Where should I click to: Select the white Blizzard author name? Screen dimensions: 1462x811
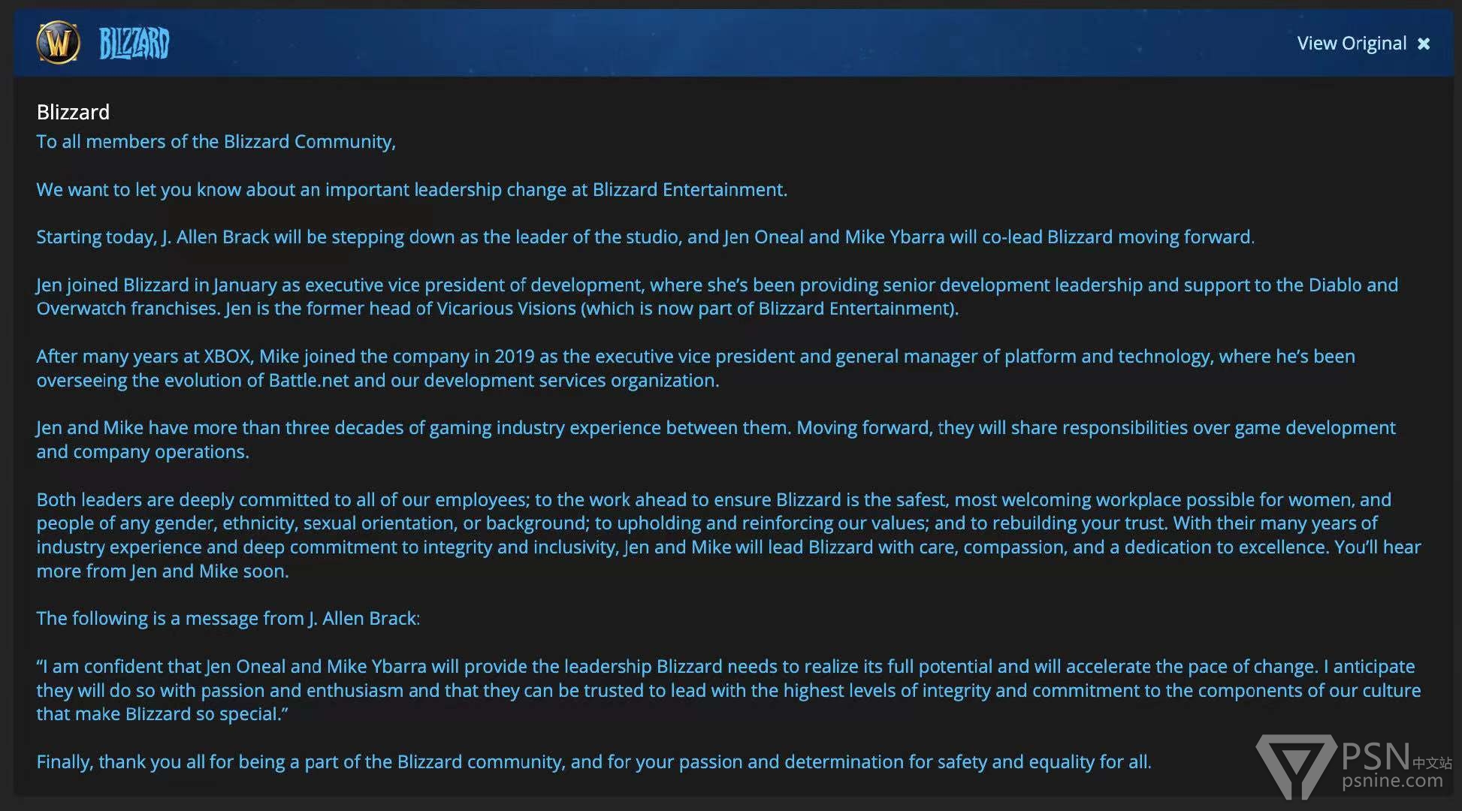pyautogui.click(x=73, y=113)
